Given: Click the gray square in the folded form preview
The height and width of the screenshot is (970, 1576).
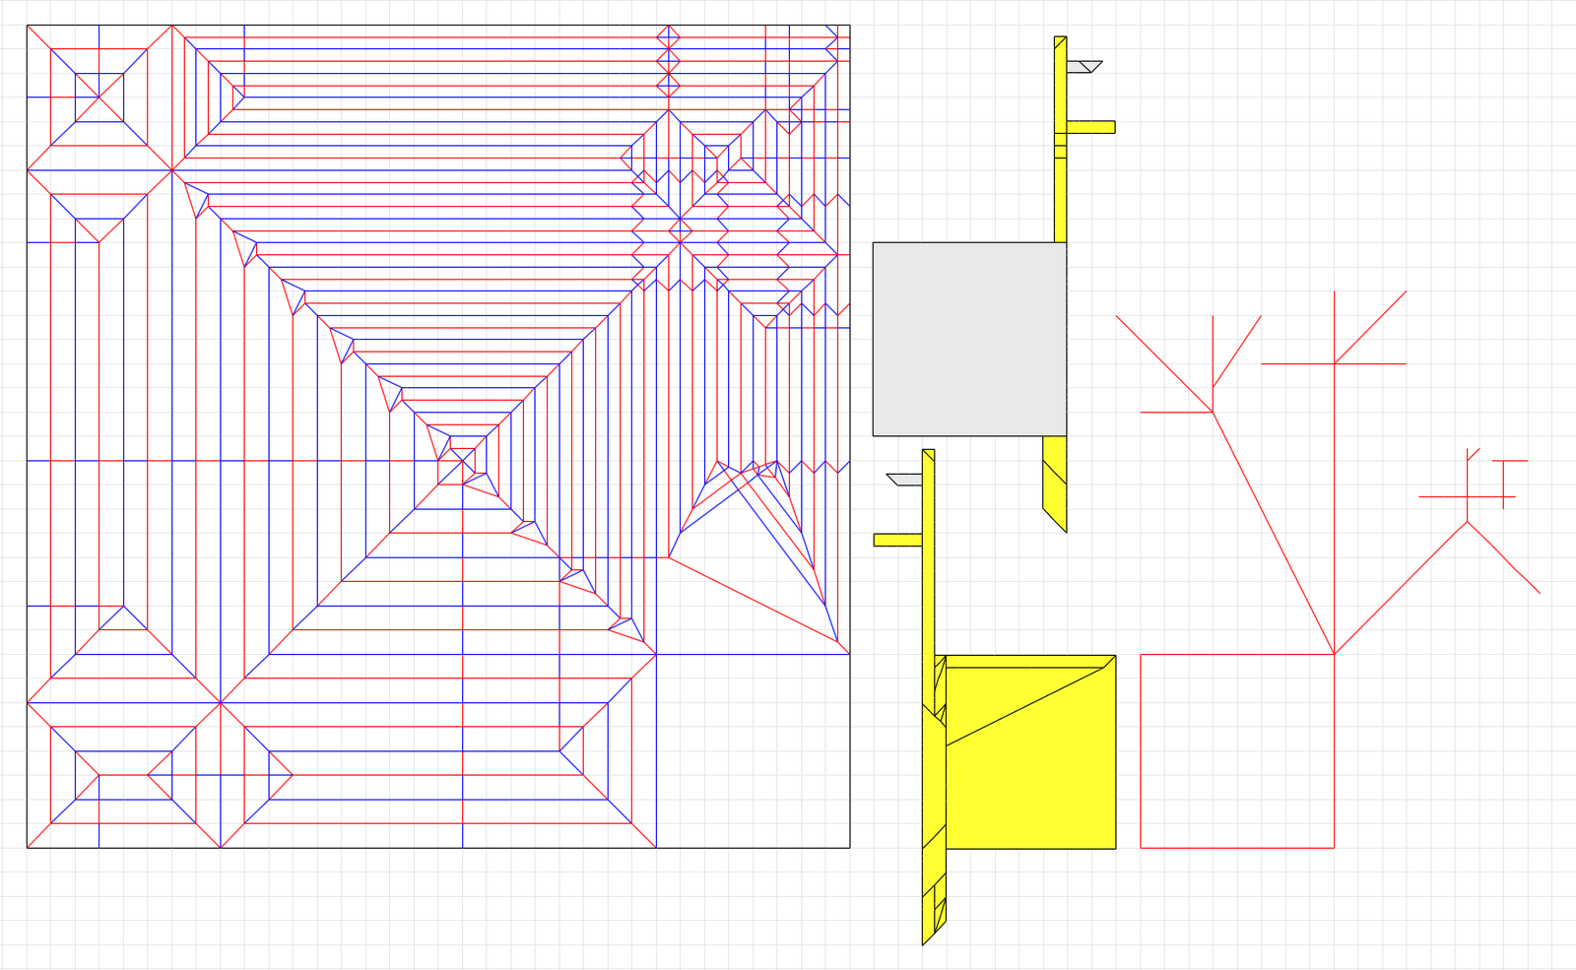Looking at the screenshot, I should point(970,340).
